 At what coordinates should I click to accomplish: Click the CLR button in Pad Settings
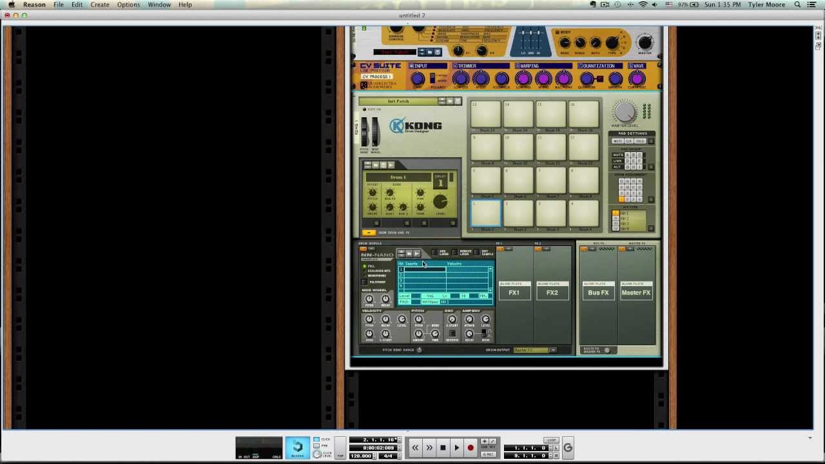click(629, 141)
